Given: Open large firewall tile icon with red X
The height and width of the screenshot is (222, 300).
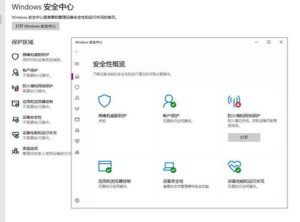Looking at the screenshot, I should (x=234, y=101).
